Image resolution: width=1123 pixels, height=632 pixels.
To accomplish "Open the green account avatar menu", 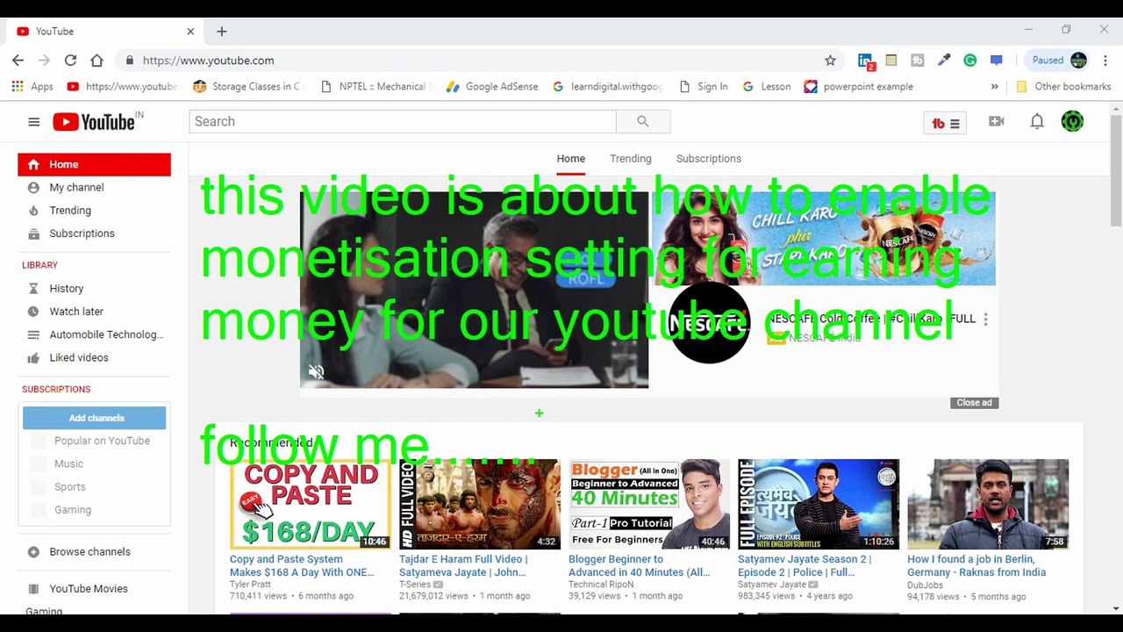I will pos(1072,121).
